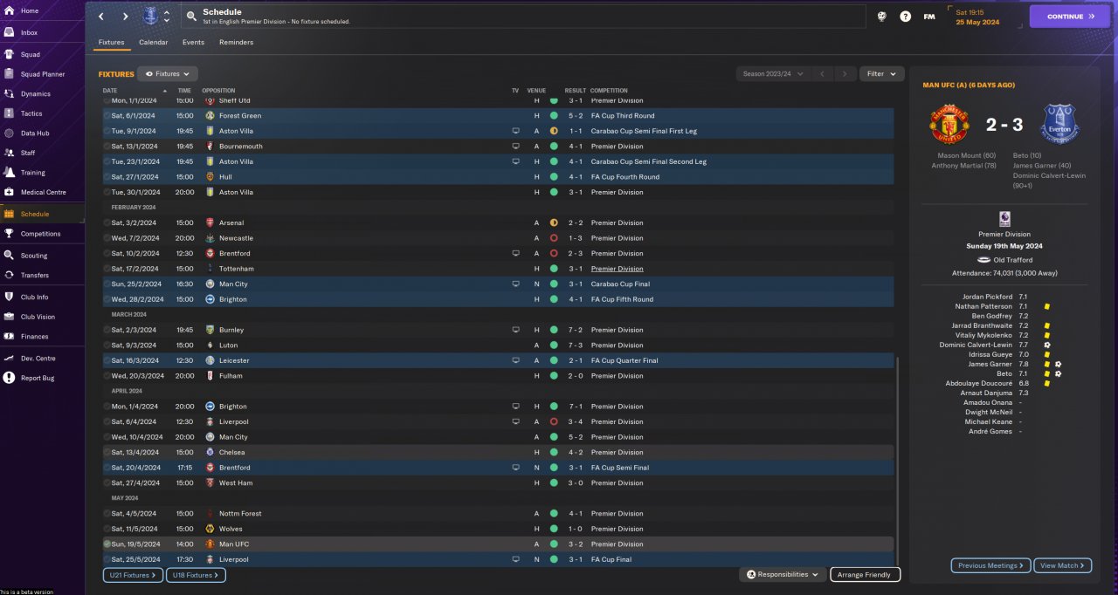Open the Filter dropdown
The height and width of the screenshot is (595, 1118).
click(x=881, y=74)
